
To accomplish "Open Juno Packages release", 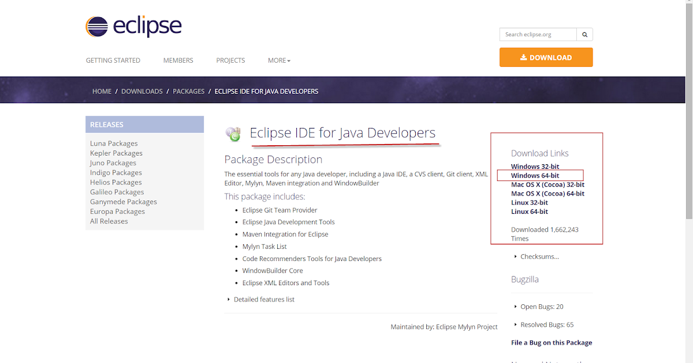I will [114, 163].
